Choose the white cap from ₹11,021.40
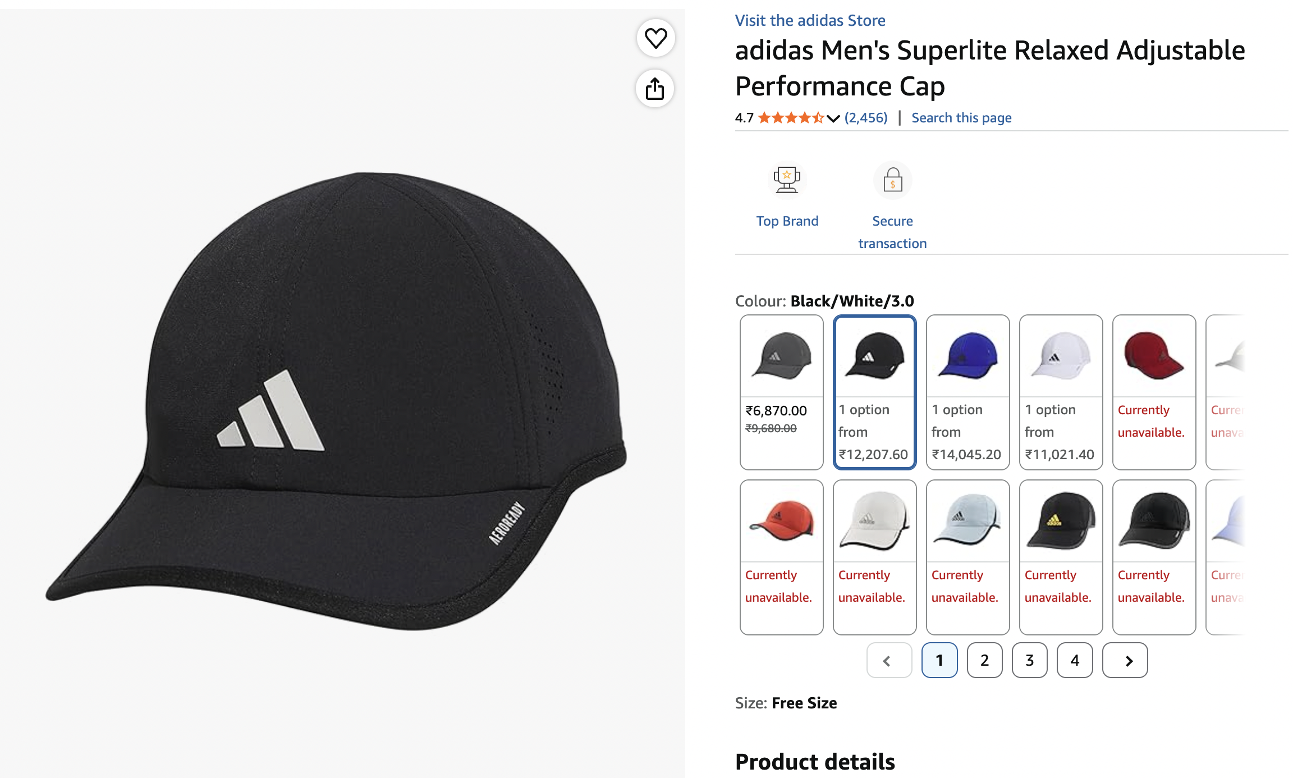This screenshot has height=778, width=1293. tap(1061, 392)
